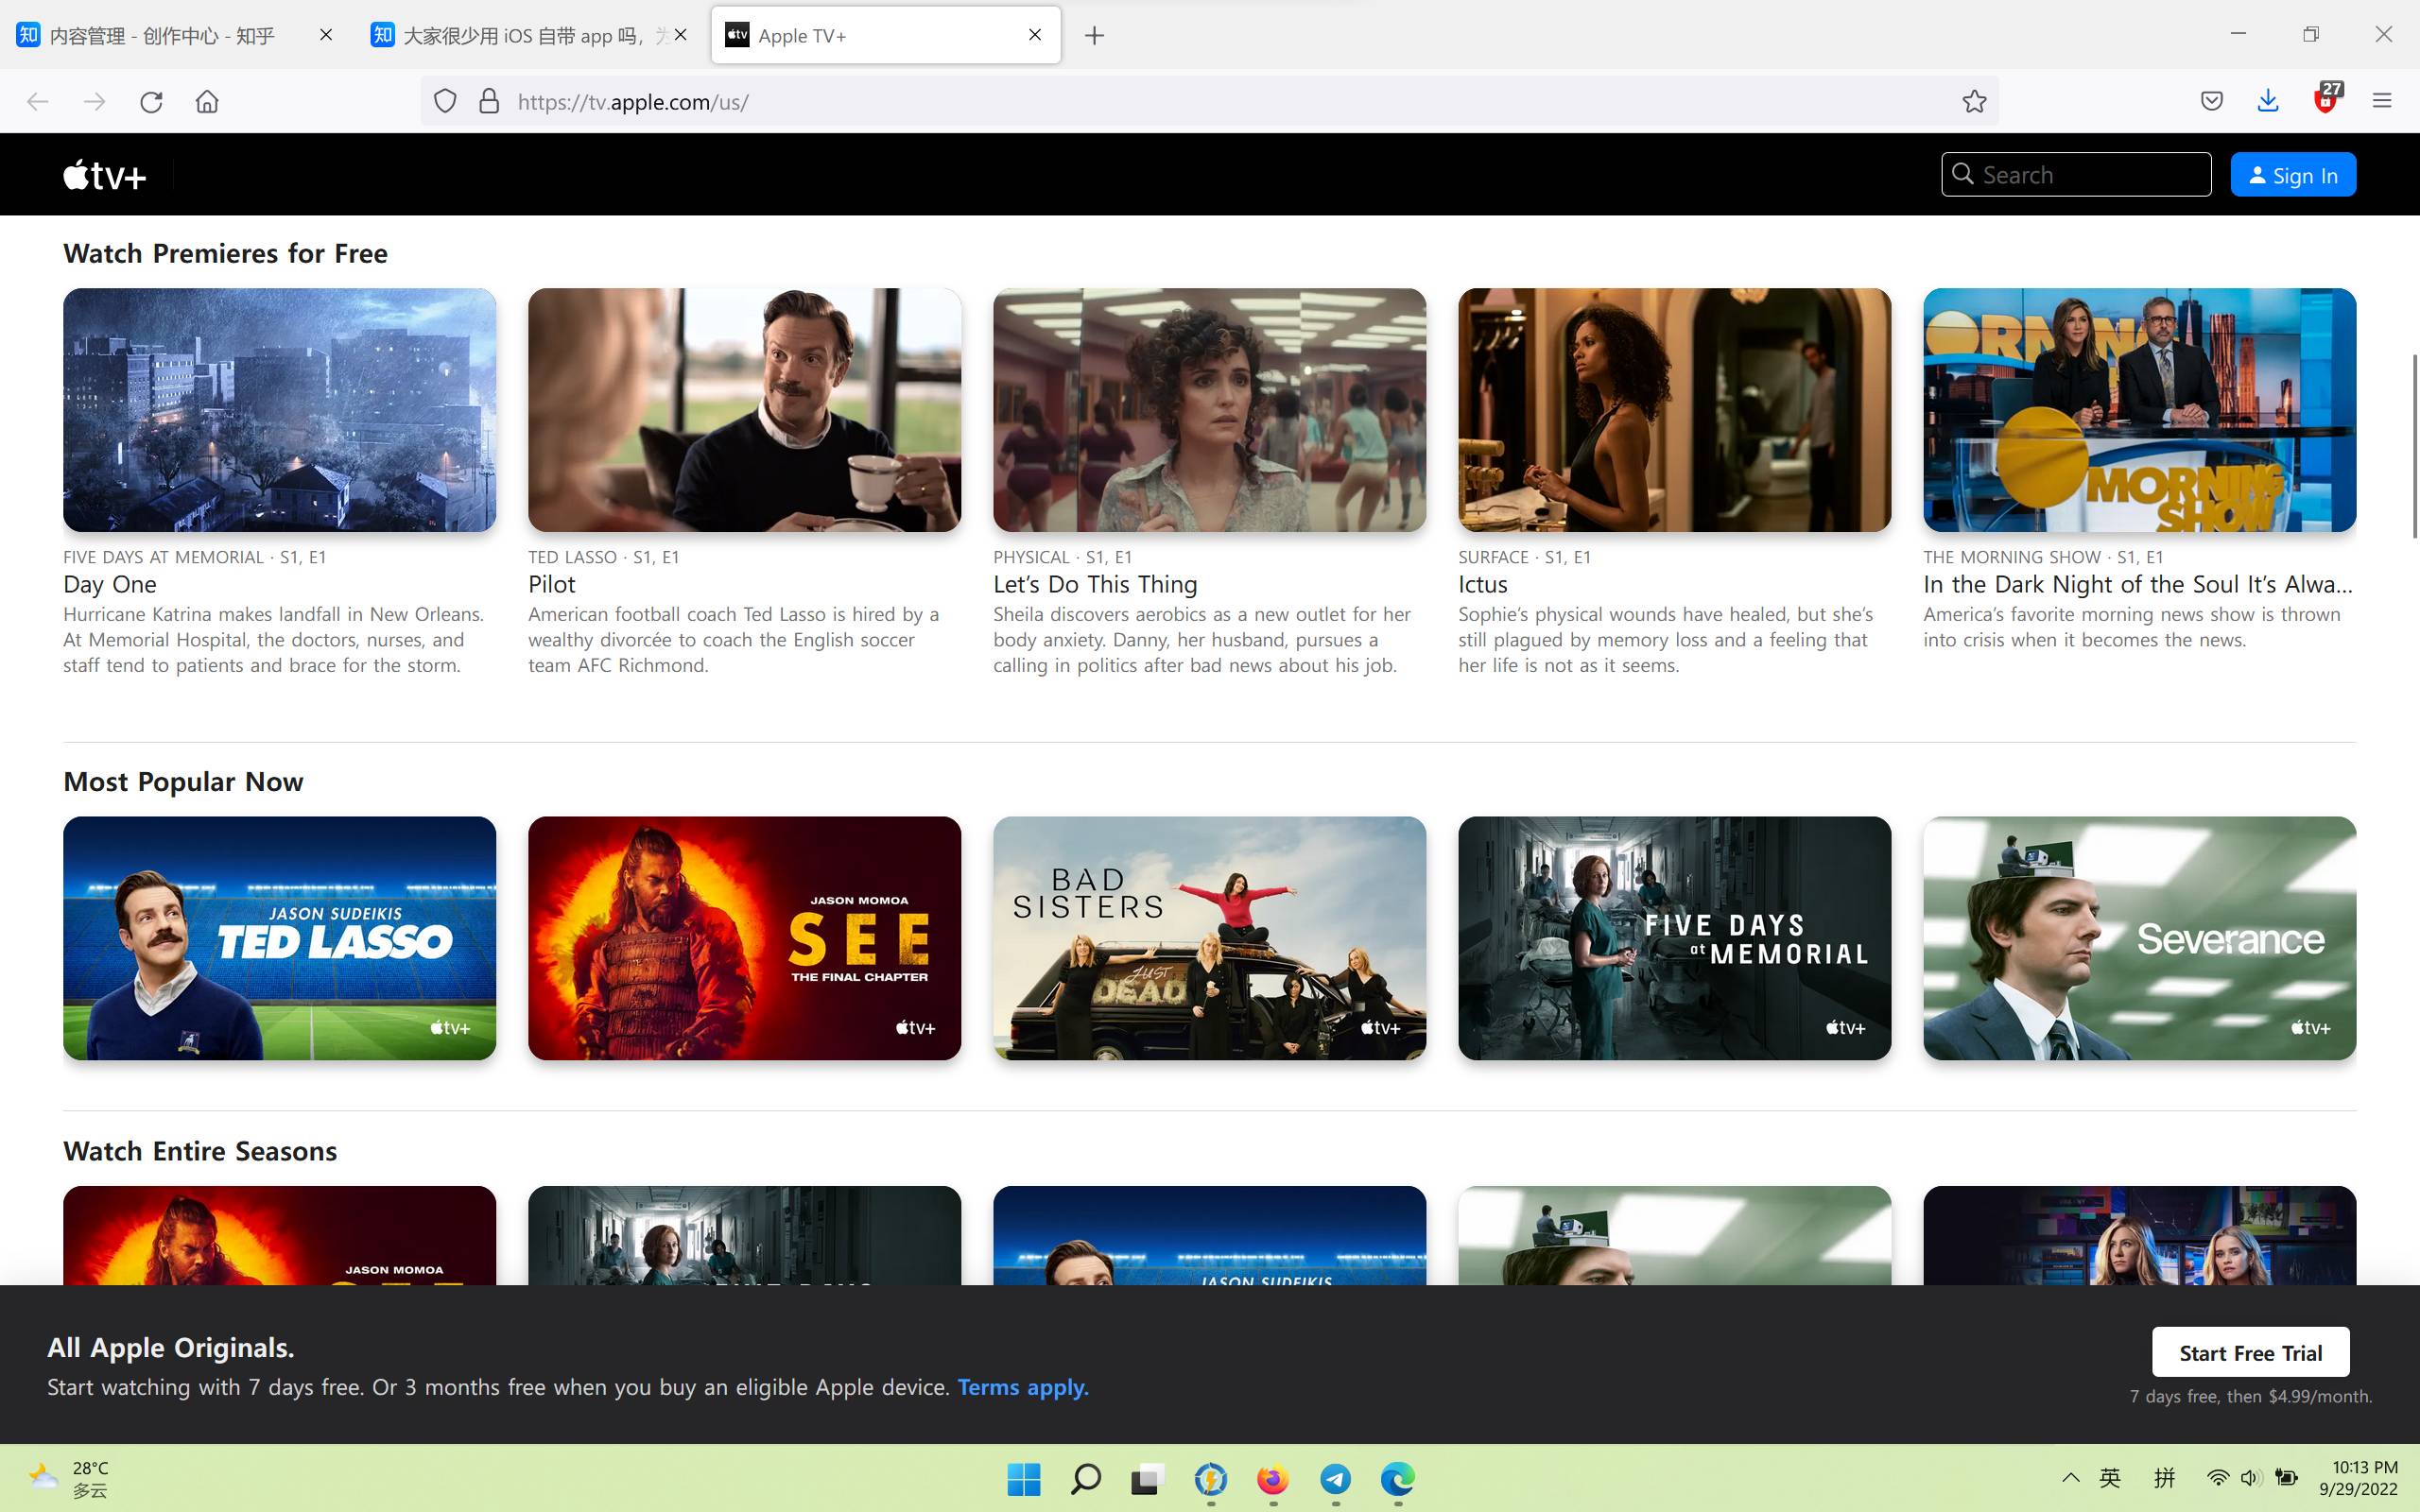
Task: Open Severance poster in Most Popular Now
Action: point(2139,938)
